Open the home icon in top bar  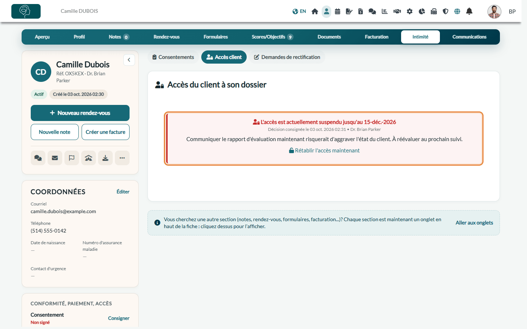(x=315, y=11)
